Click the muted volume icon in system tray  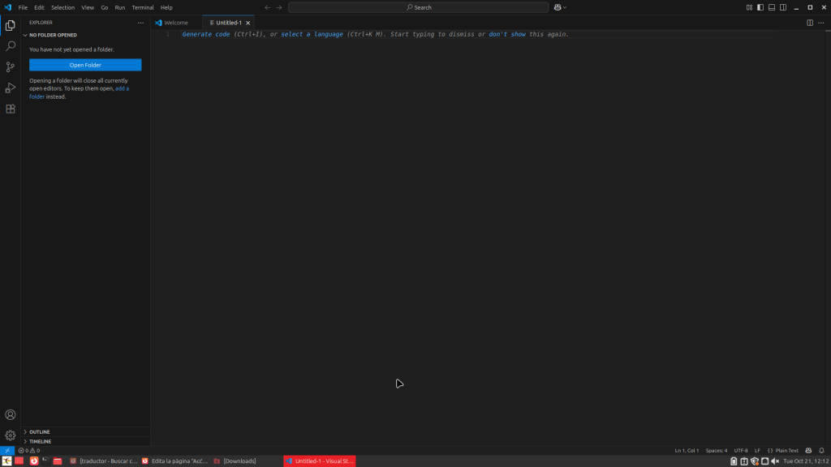[x=775, y=461]
